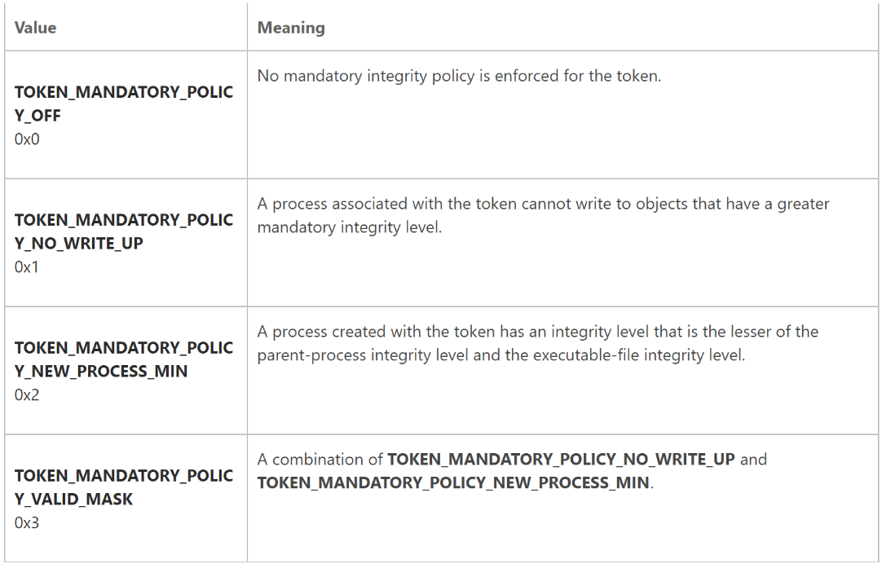Click the 0x0 value text
Screen dimensions: 882x568
point(27,139)
